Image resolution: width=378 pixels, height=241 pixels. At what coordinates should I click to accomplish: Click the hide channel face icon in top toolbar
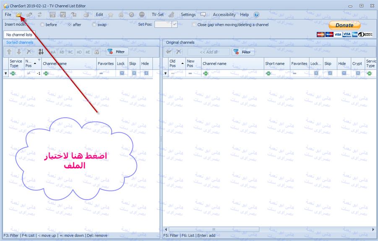(142, 15)
